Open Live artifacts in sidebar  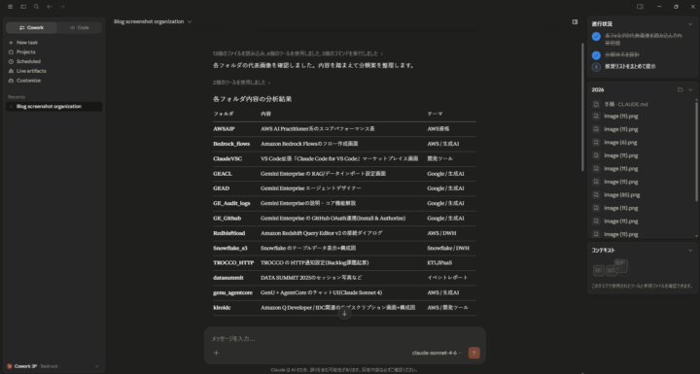[x=31, y=71]
